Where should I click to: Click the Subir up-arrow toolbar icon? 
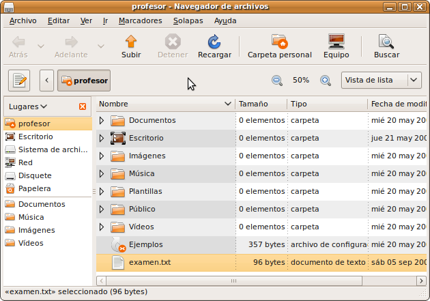click(x=130, y=42)
